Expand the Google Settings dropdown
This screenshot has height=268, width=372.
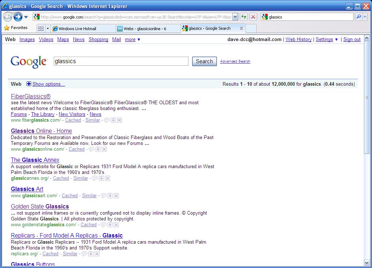click(327, 39)
